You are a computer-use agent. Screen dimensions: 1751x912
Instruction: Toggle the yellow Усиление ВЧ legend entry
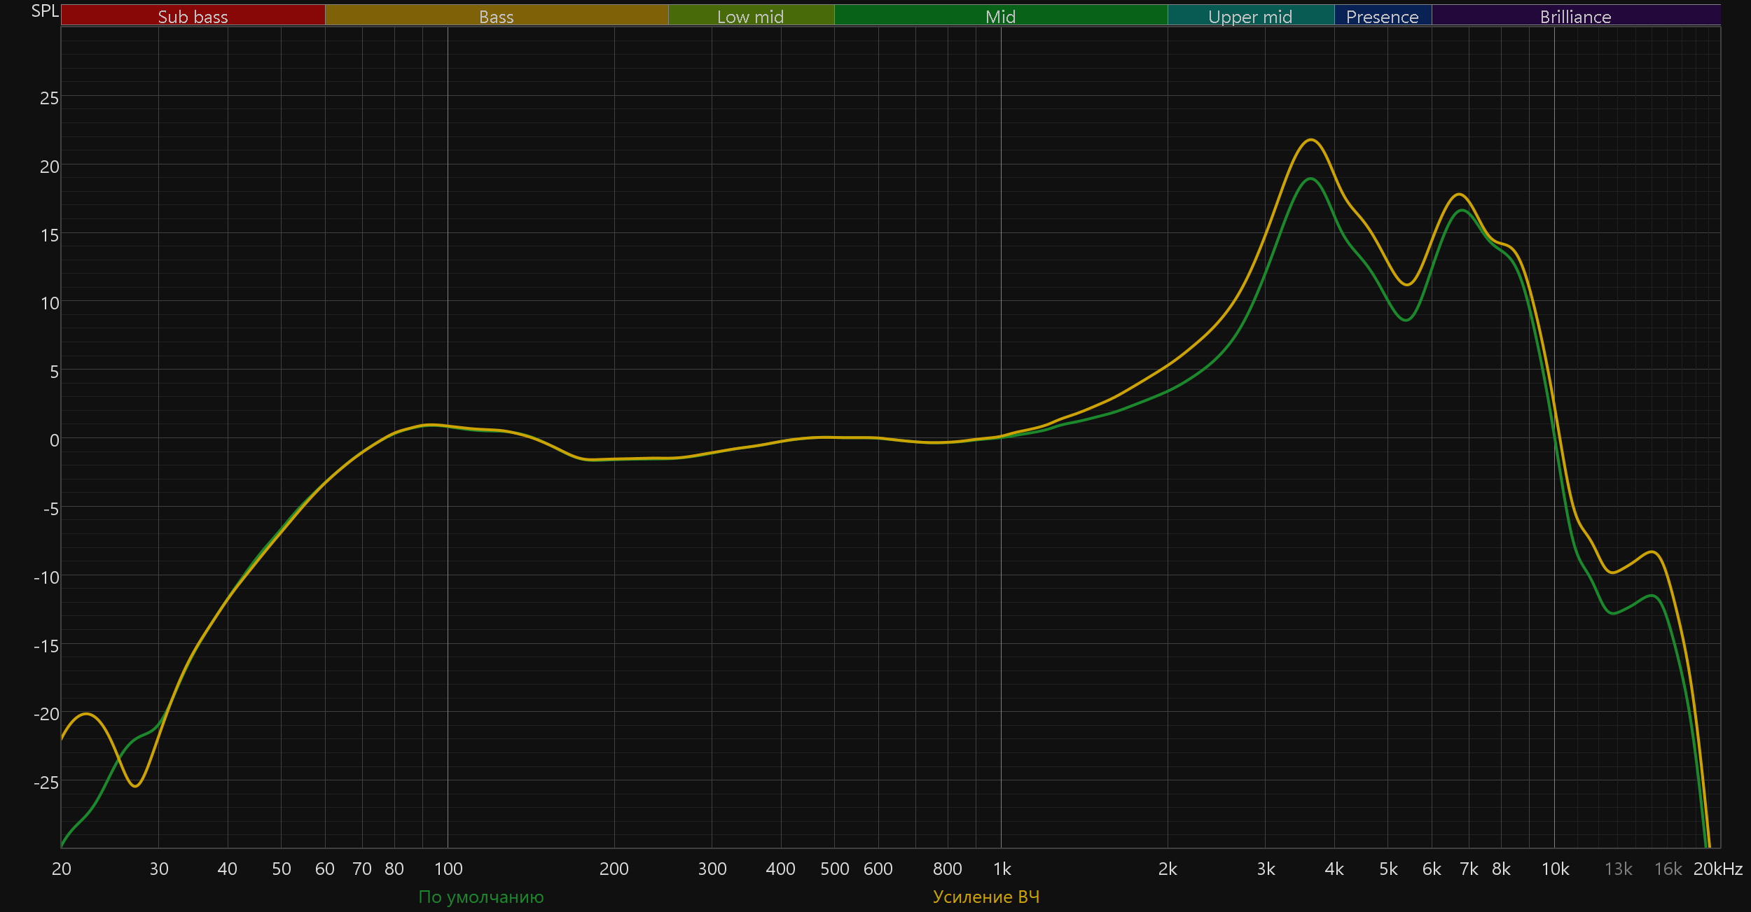(x=986, y=897)
